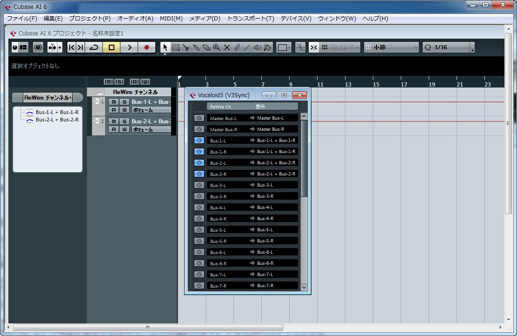Activate the Range Selection tool
Screen dimensions: 517x336
[x=176, y=47]
